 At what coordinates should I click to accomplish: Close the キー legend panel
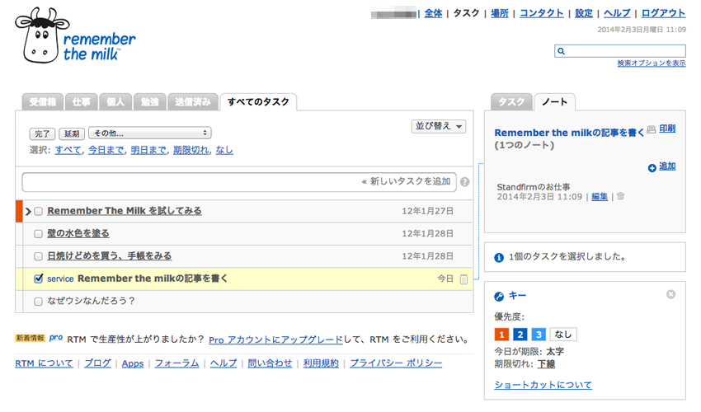(x=670, y=294)
